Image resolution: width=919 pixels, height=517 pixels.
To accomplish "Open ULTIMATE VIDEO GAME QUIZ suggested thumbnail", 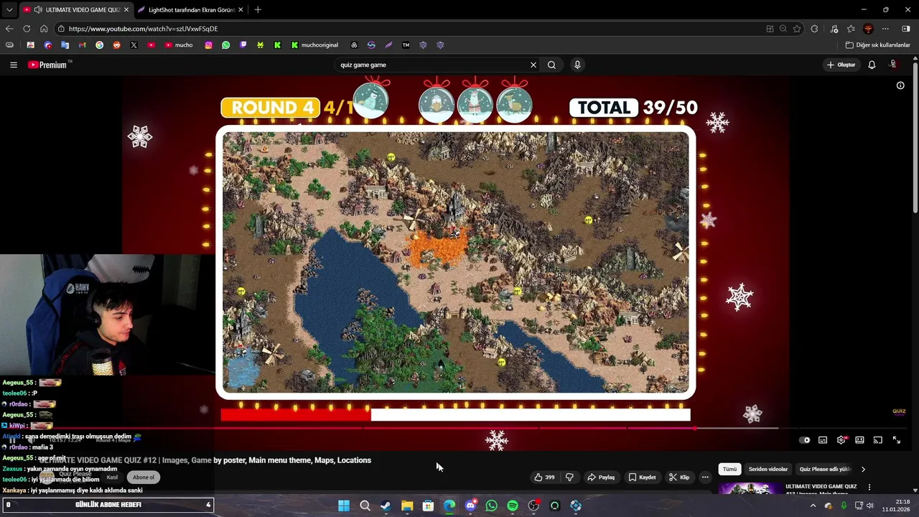I will coord(750,489).
